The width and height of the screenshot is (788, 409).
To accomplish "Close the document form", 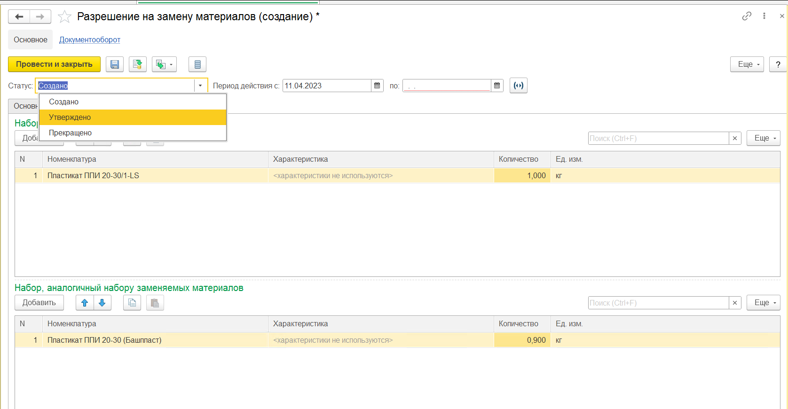I will pyautogui.click(x=782, y=16).
